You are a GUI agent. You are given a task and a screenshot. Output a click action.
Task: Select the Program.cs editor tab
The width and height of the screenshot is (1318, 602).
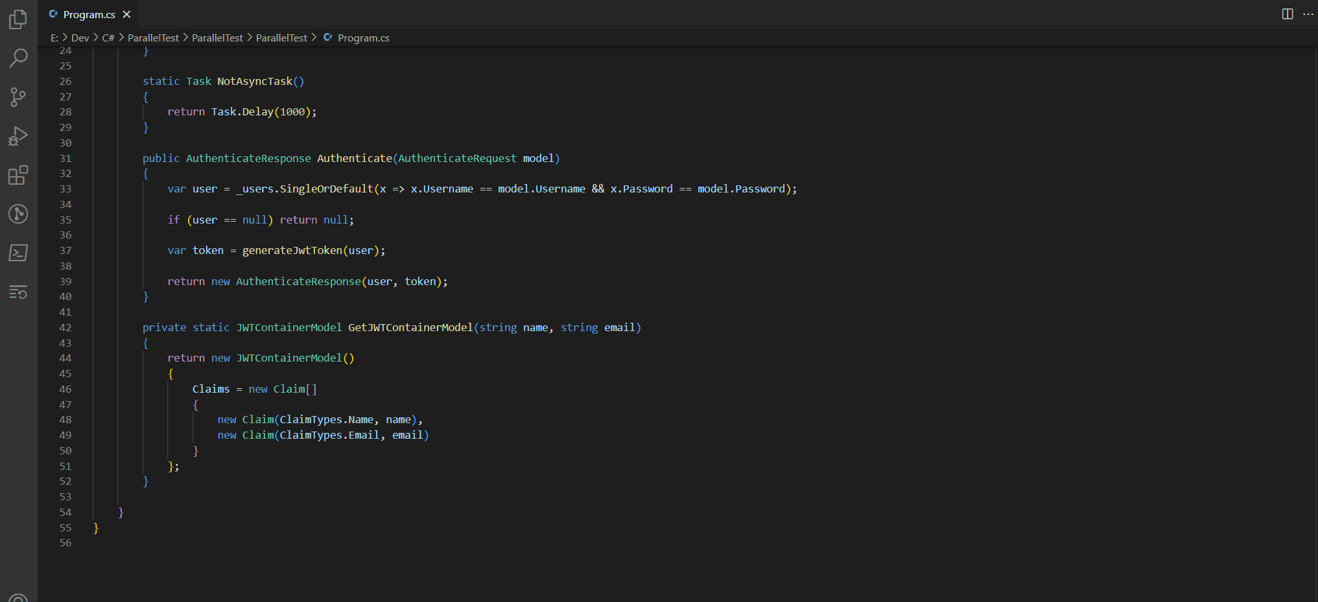pos(89,14)
